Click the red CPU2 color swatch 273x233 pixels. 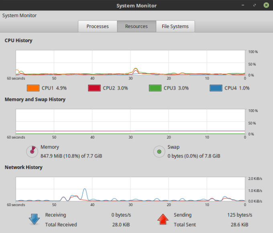click(x=94, y=88)
